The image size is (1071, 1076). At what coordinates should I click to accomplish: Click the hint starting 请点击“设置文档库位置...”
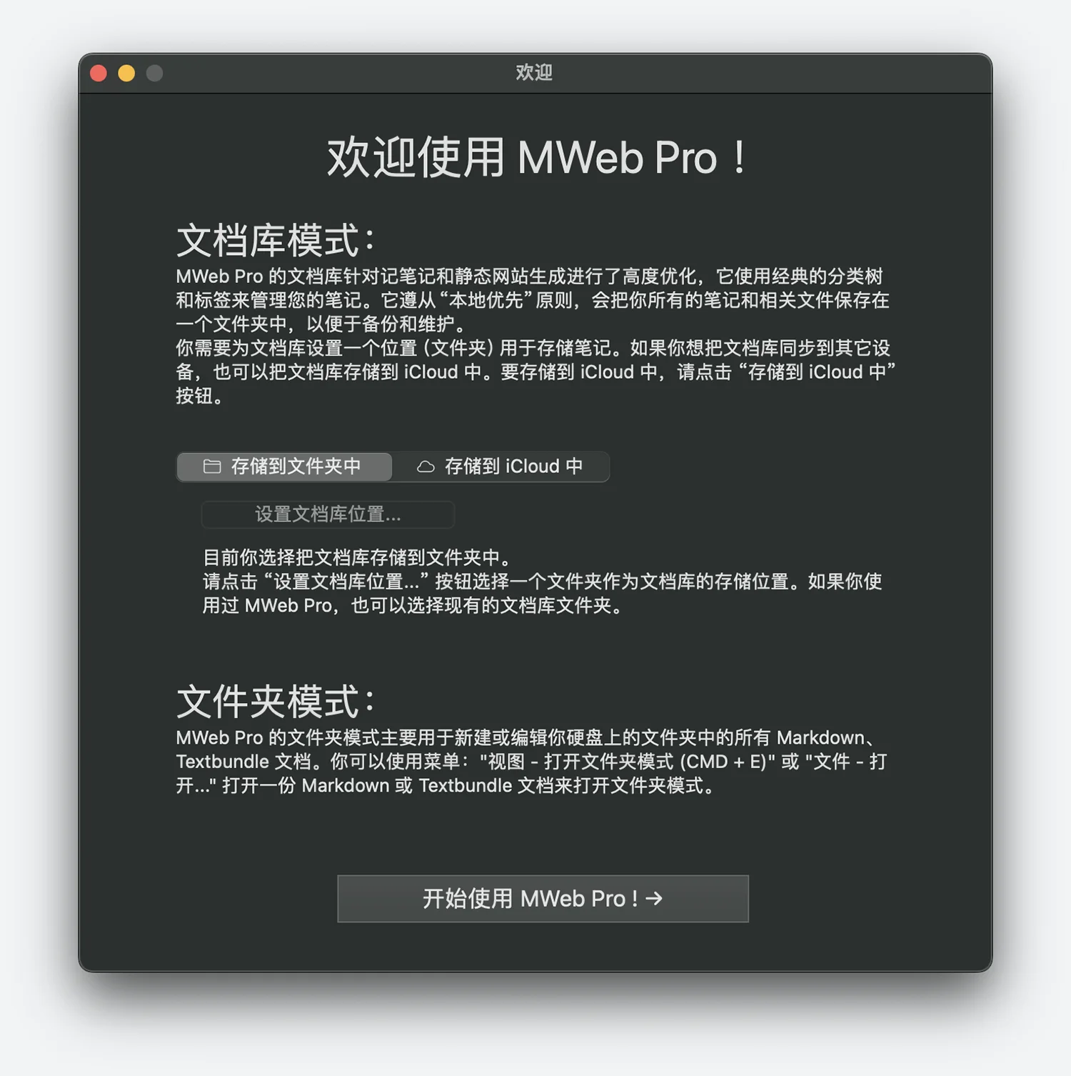tap(542, 593)
